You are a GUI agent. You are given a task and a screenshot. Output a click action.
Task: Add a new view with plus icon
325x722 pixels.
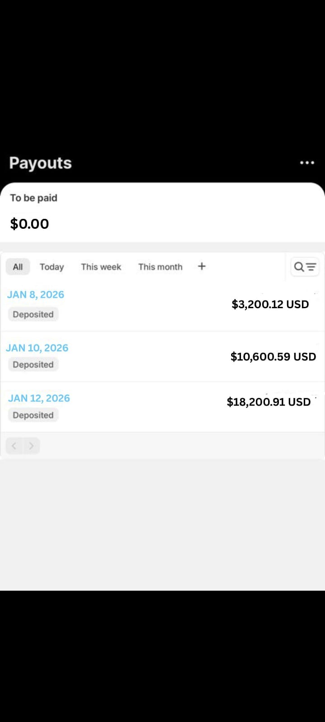click(x=202, y=266)
